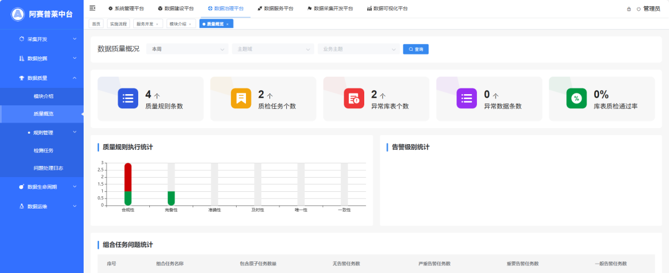Open the 业务主题 dropdown
The height and width of the screenshot is (273, 669).
pyautogui.click(x=357, y=49)
